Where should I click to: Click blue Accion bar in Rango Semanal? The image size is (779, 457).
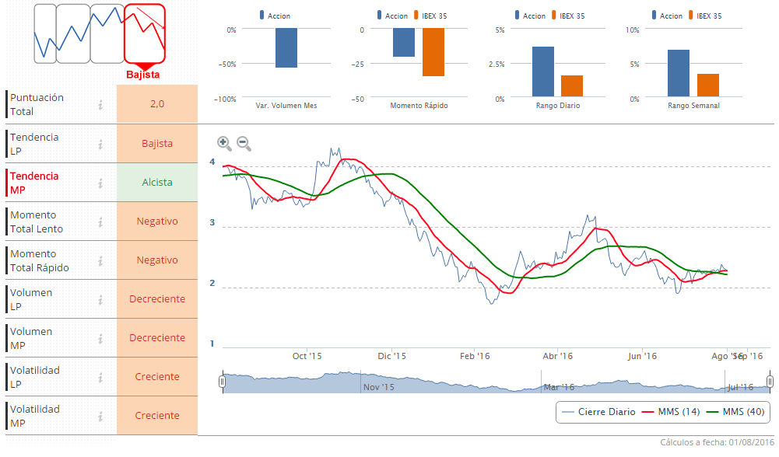pos(678,73)
